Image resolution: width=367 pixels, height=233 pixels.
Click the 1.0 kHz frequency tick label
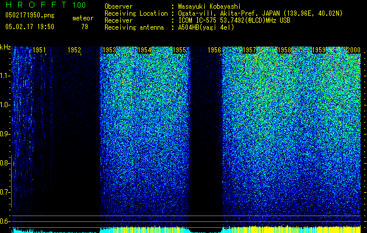pyautogui.click(x=4, y=105)
